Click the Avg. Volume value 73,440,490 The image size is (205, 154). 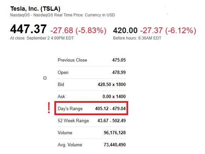click(x=115, y=145)
